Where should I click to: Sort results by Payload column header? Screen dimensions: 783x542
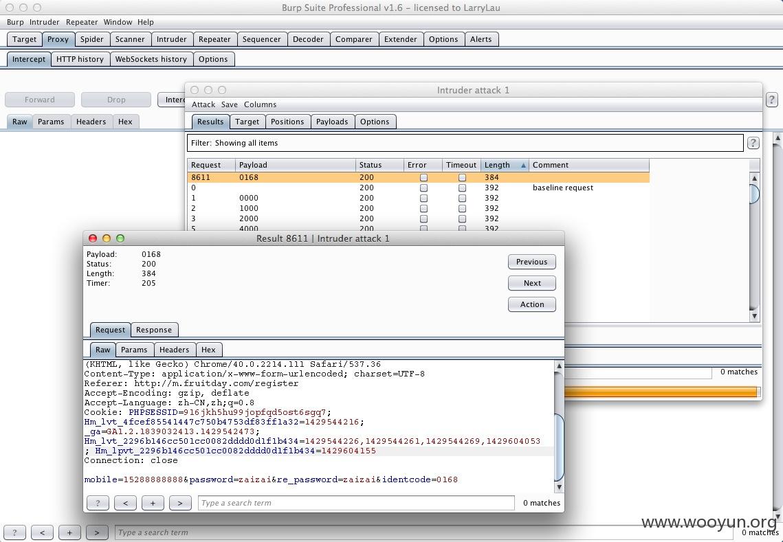[295, 165]
